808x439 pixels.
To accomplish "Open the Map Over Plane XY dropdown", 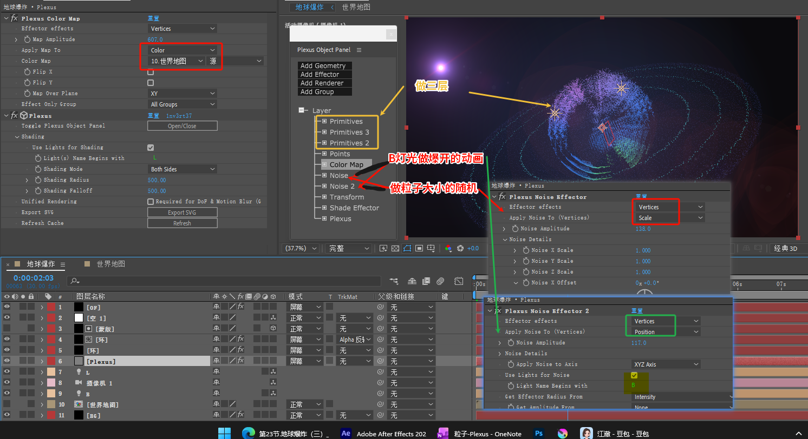I will coord(183,94).
